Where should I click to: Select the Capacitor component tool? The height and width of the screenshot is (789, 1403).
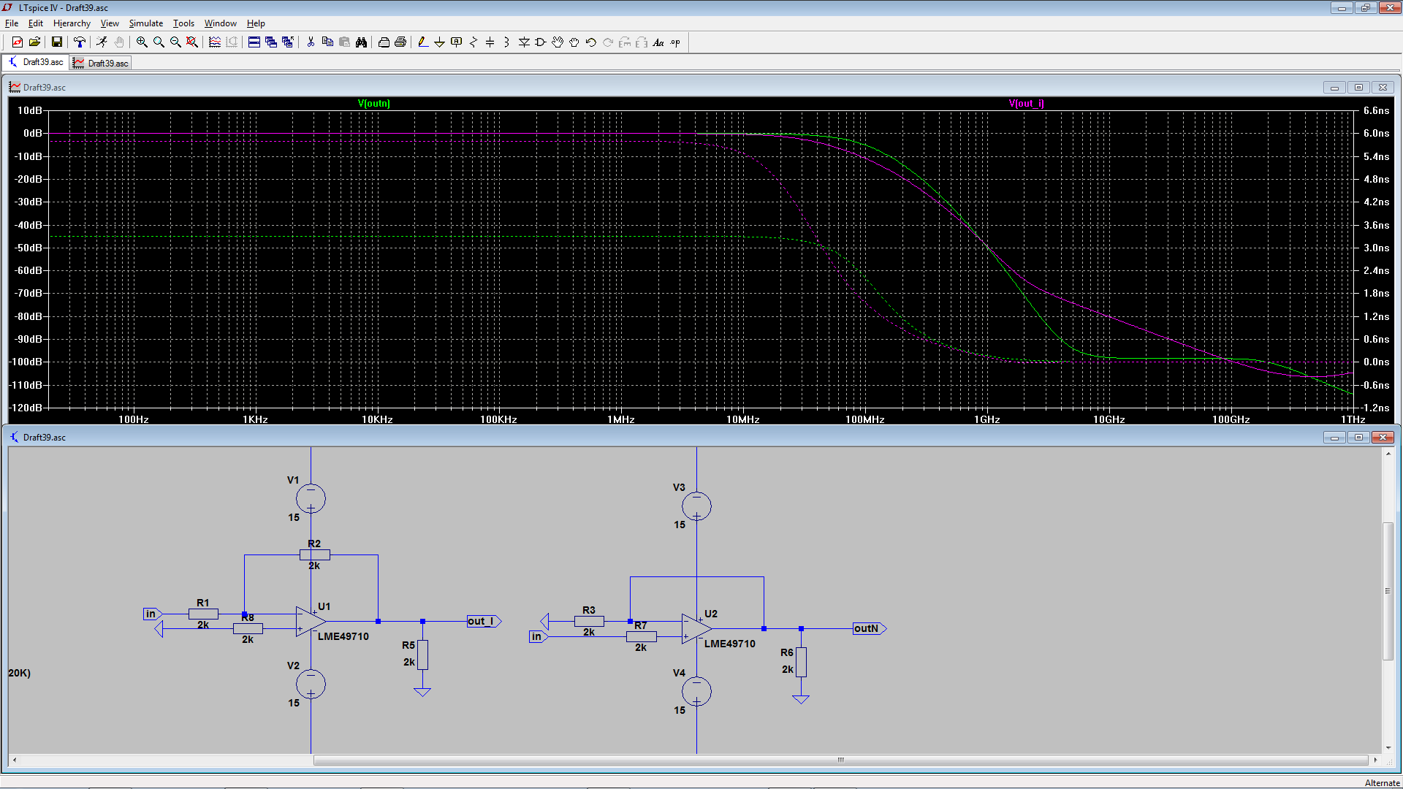point(490,42)
